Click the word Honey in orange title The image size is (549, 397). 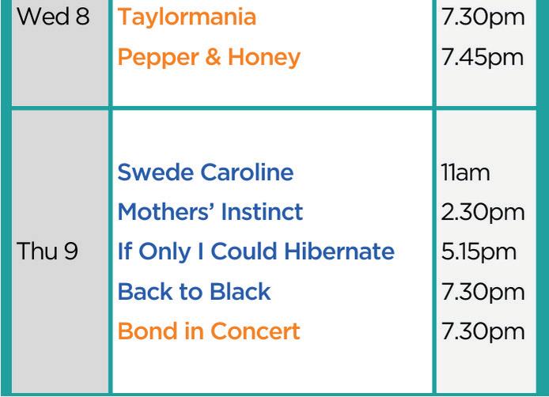[263, 58]
